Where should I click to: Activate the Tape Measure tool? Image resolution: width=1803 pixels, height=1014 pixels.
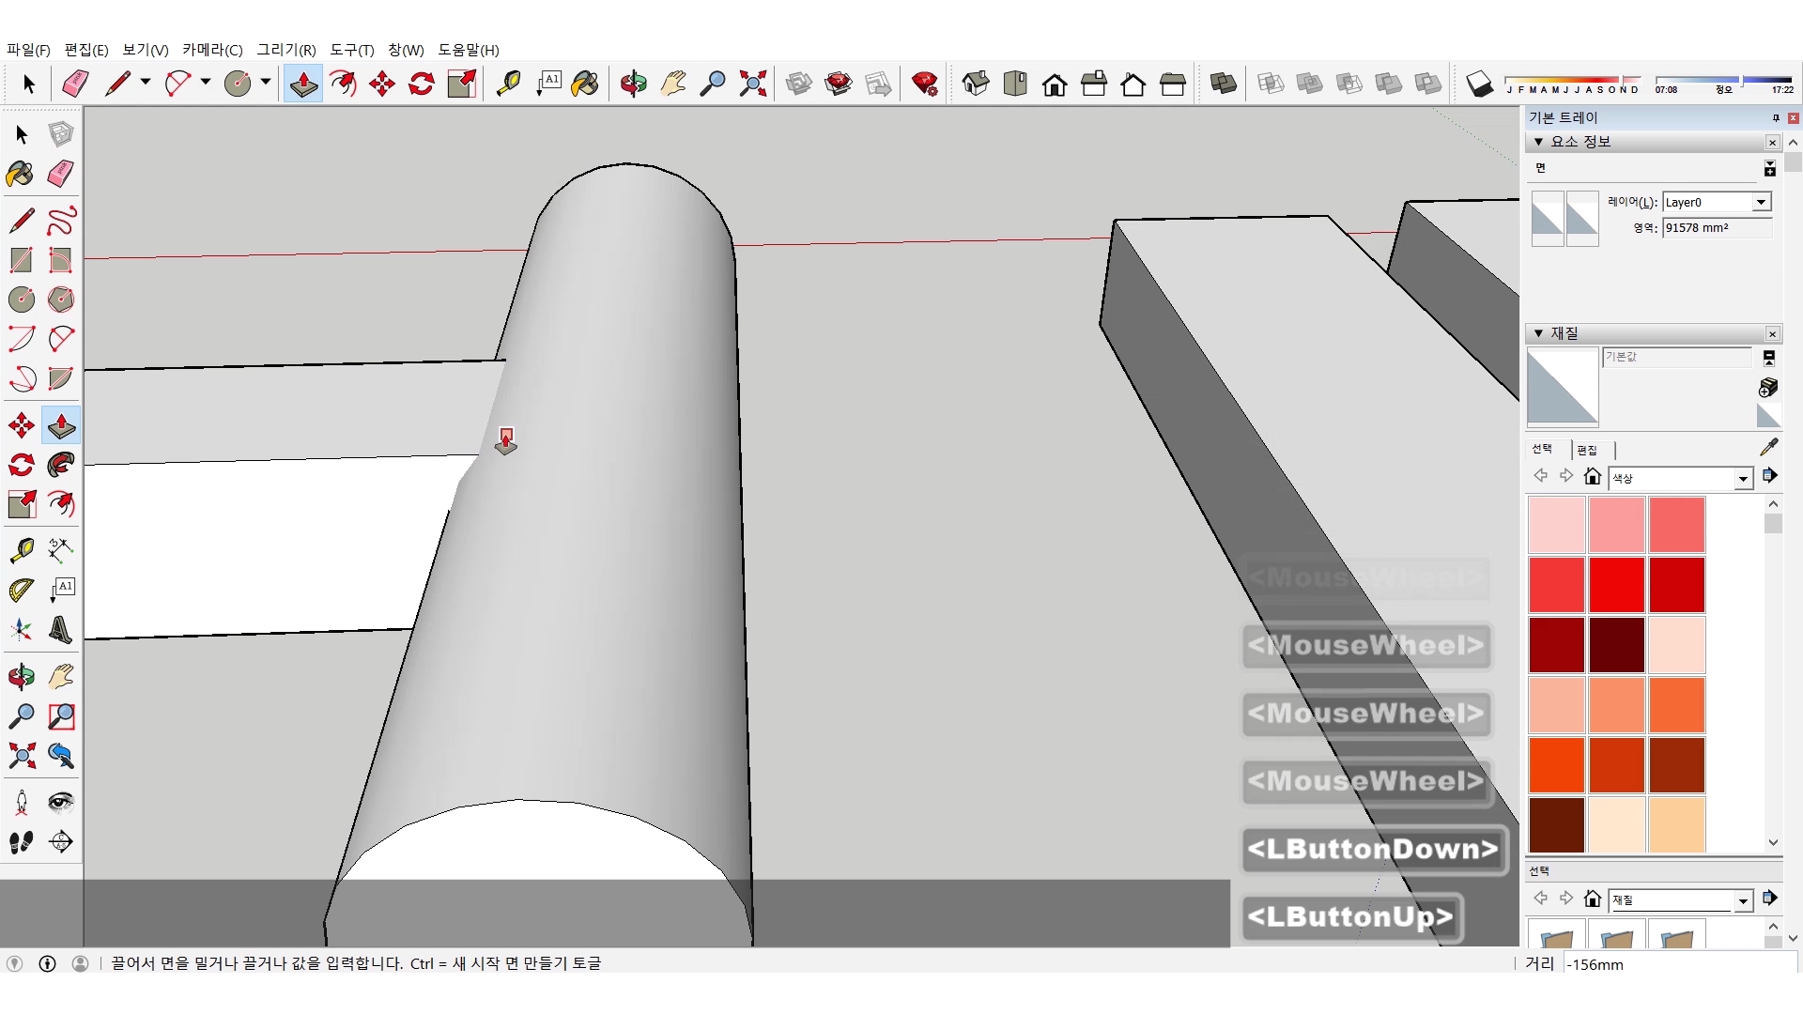click(x=22, y=549)
